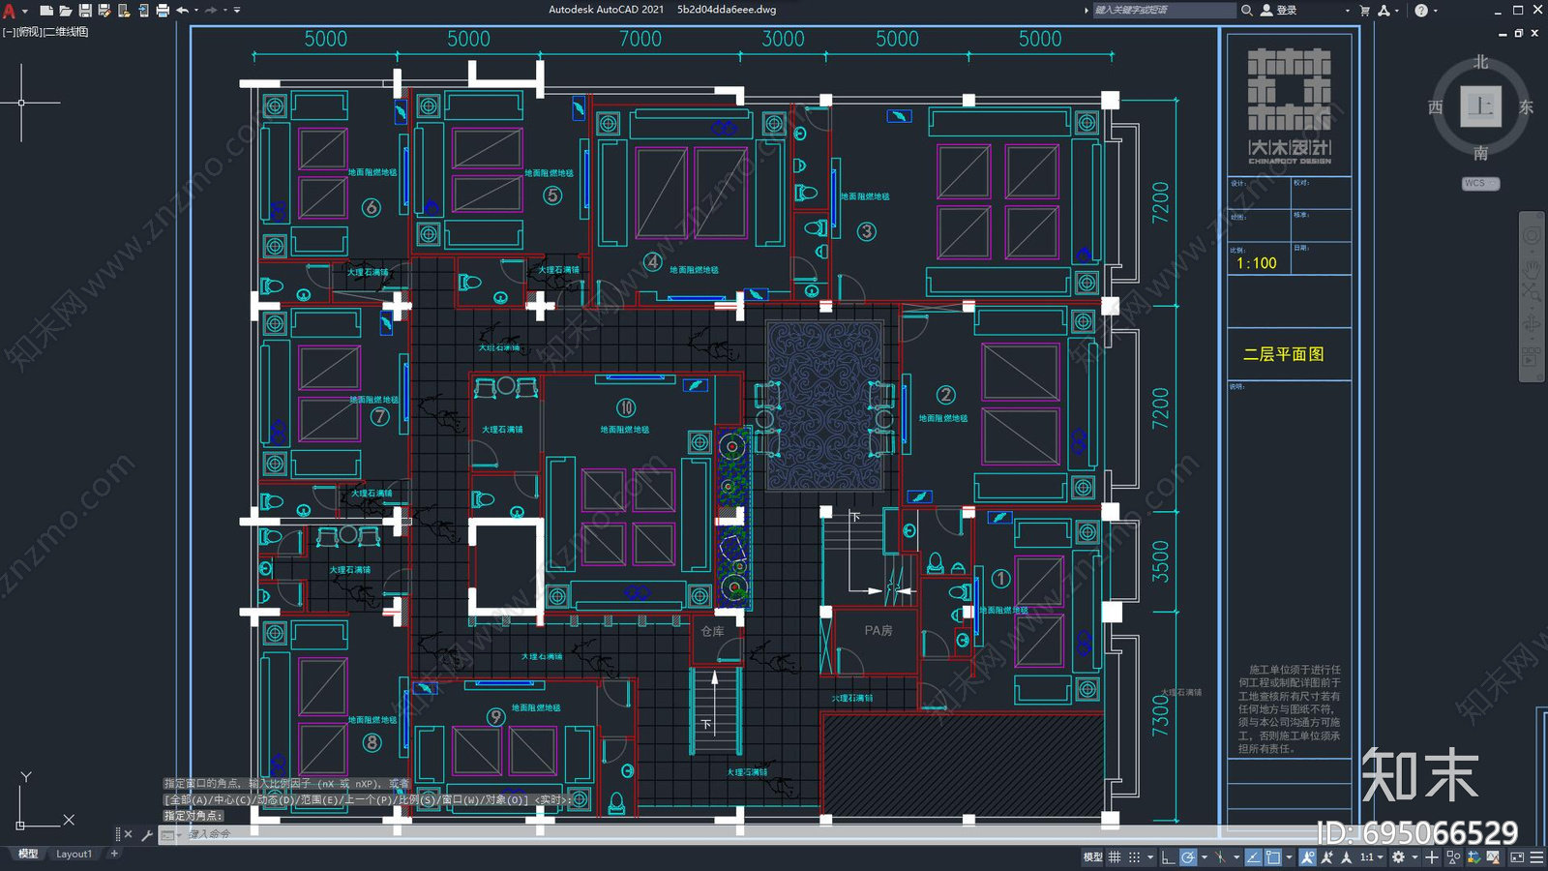
Task: Click the Save As icon
Action: 104,11
